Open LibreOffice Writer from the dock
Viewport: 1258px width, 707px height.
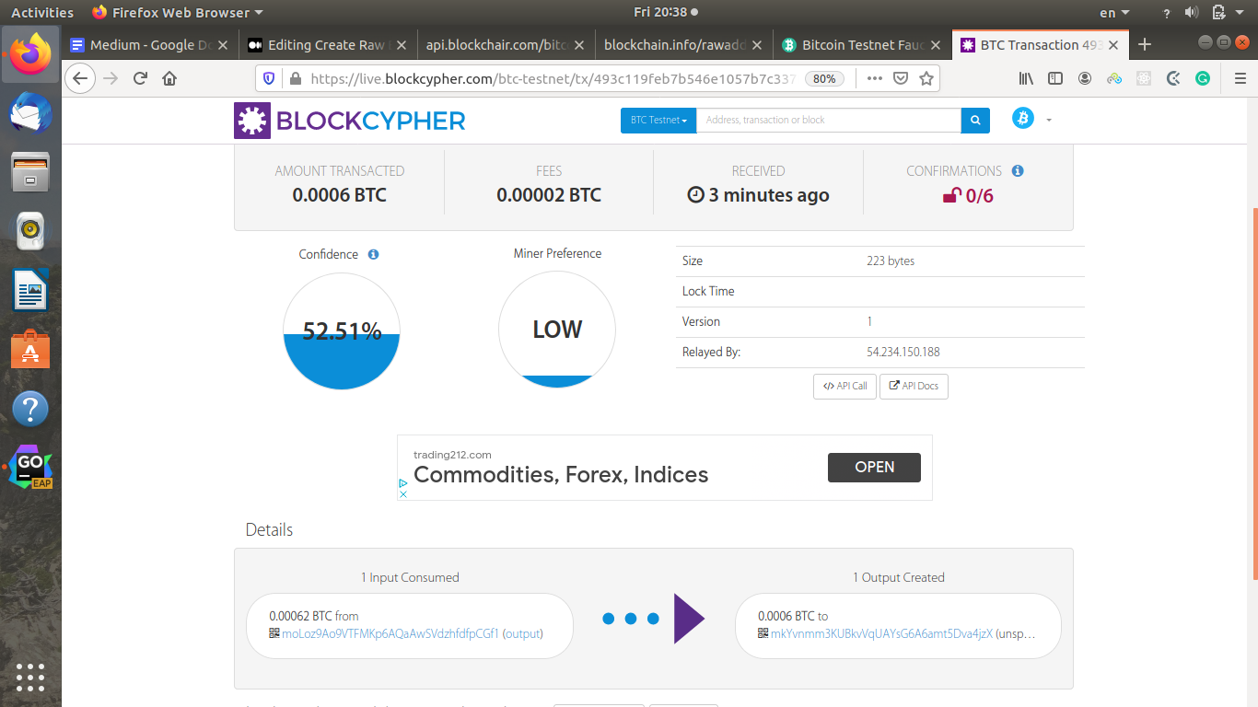click(30, 291)
